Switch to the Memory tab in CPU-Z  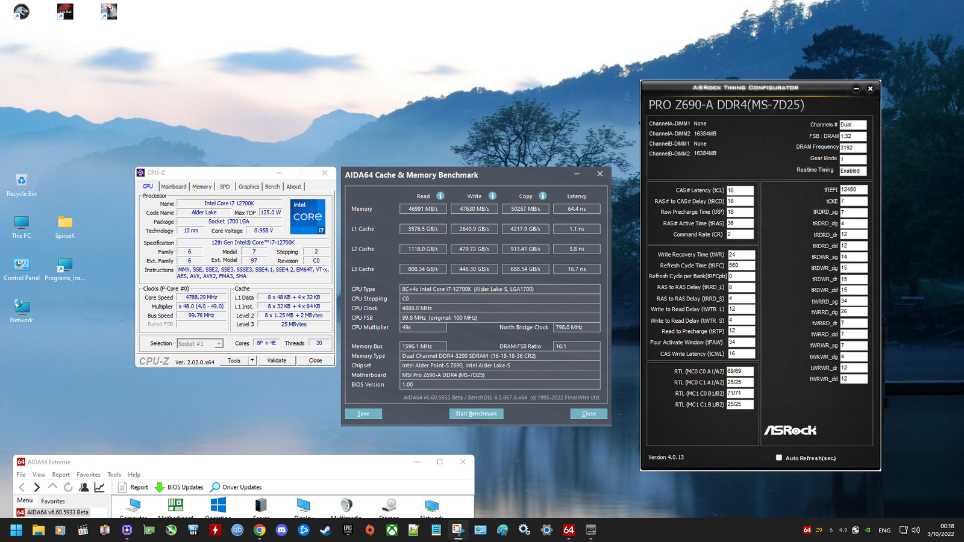[x=202, y=187]
